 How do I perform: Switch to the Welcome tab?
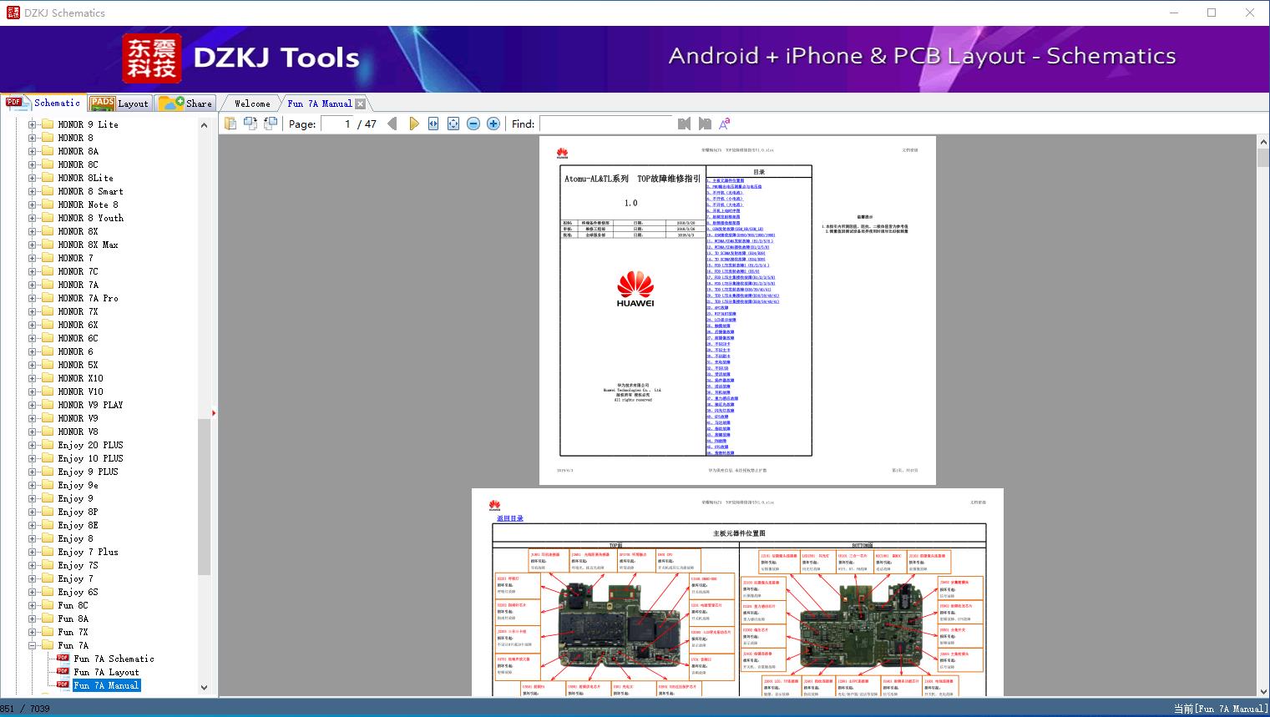(252, 104)
